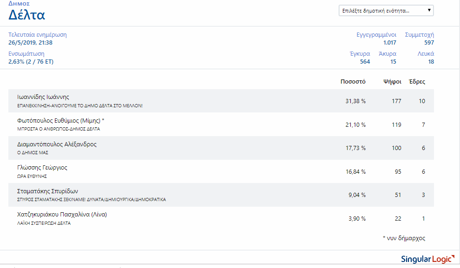Click the 17,73 % percentage value
Screen dimensions: 460x268
(x=355, y=148)
